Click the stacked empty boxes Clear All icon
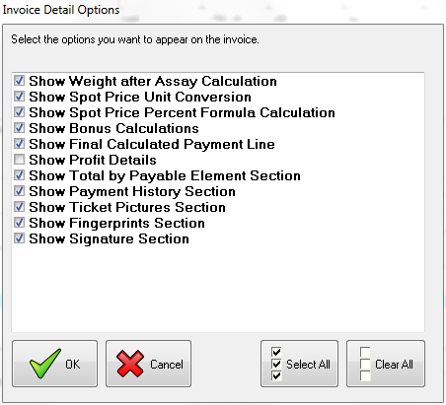446x405 pixels. click(x=365, y=364)
